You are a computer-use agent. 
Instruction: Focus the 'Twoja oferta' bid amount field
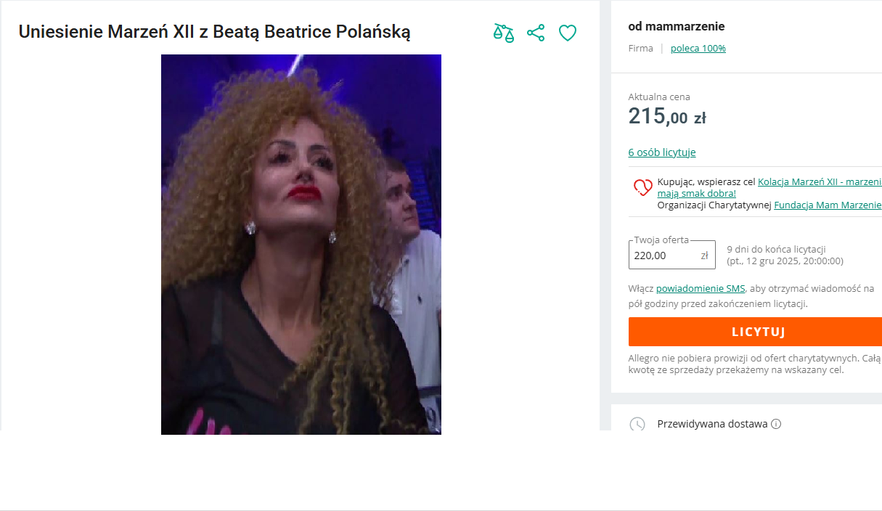coord(664,255)
